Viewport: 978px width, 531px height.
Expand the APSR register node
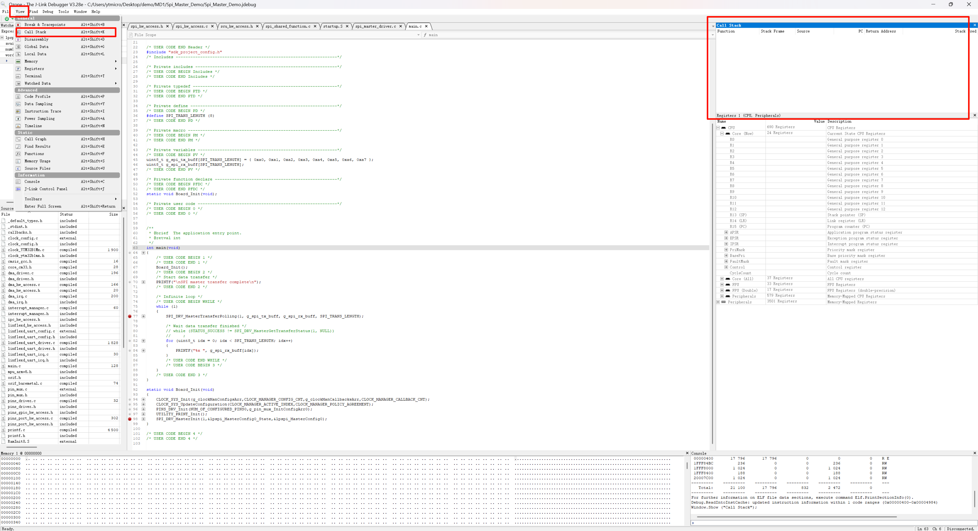[x=726, y=232]
